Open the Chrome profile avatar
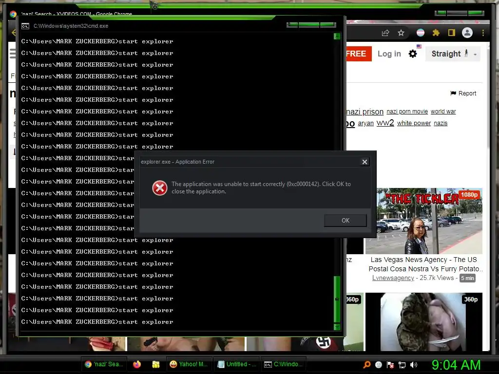This screenshot has width=499, height=374. point(467,33)
